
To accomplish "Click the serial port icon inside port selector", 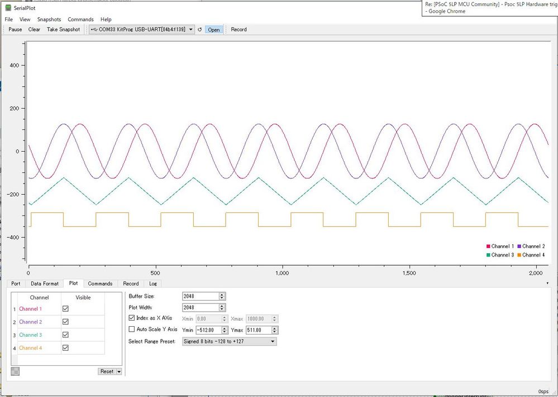I will click(x=93, y=30).
